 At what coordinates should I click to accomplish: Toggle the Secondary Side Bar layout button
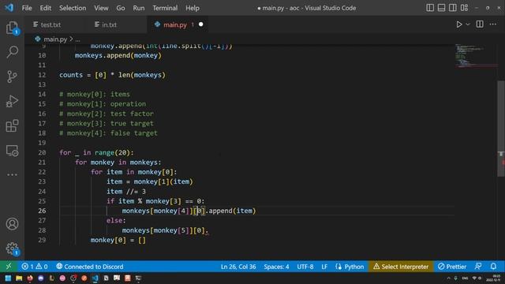click(452, 8)
